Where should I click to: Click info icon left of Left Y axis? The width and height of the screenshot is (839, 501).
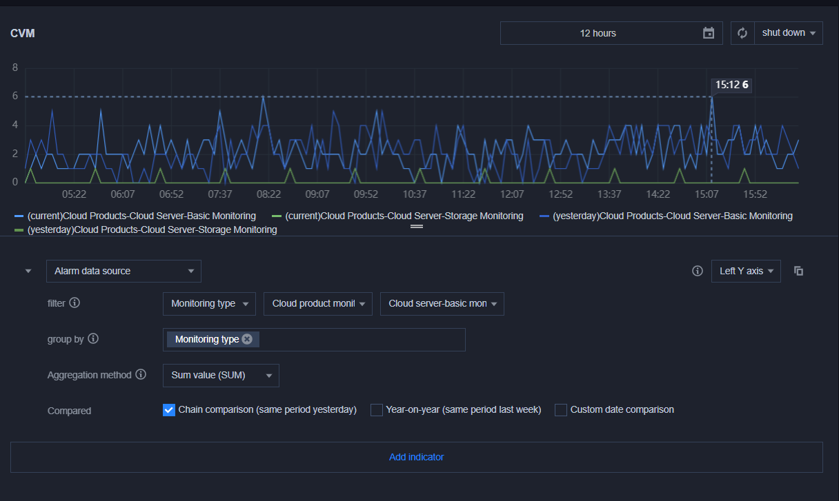coord(697,271)
